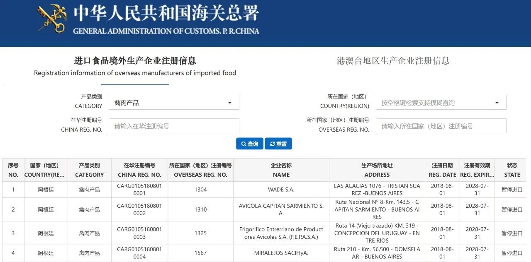The height and width of the screenshot is (262, 531).
Task: Click the NAME column header
Action: pos(281,170)
